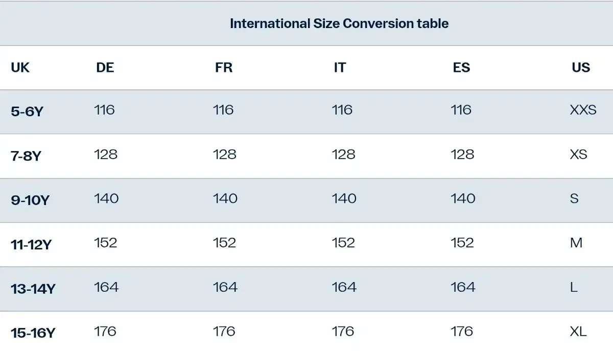Click the 9-10Y UK size row label
Image resolution: width=613 pixels, height=355 pixels.
click(30, 200)
